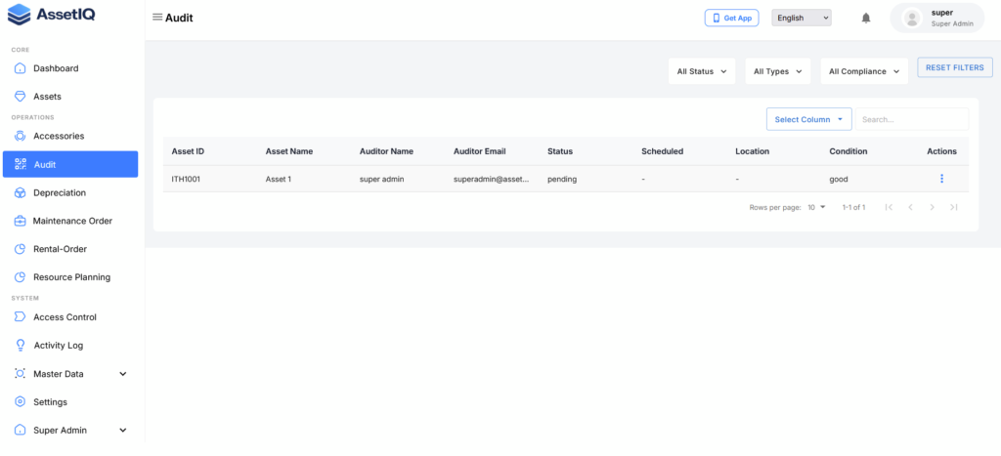Click the Audit QR code icon
The height and width of the screenshot is (456, 1001).
pyautogui.click(x=21, y=165)
